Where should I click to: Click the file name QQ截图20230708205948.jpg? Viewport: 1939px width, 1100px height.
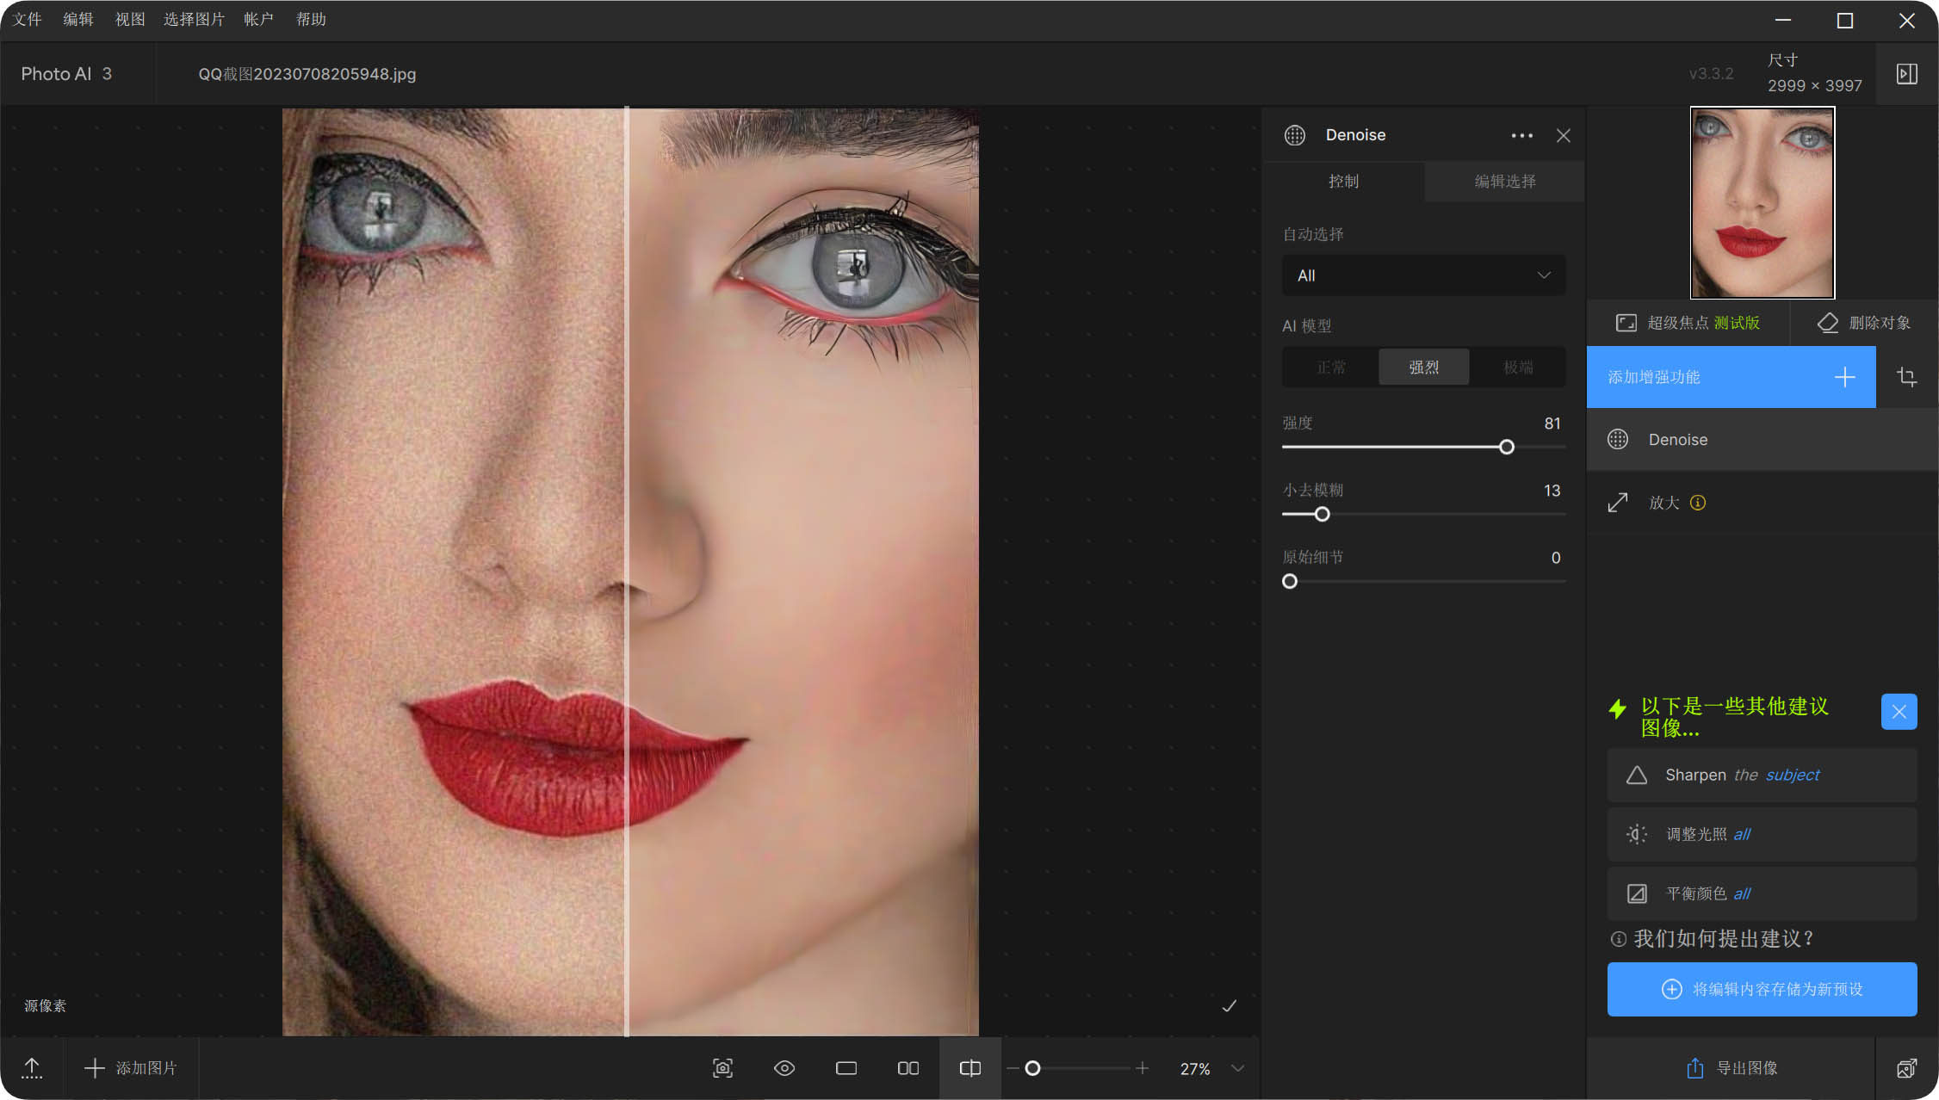click(307, 74)
